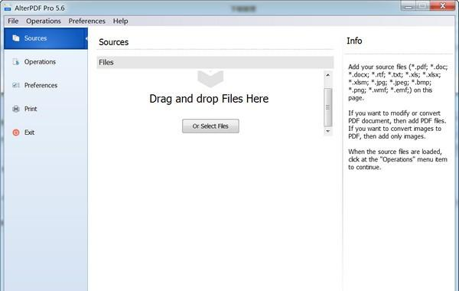The height and width of the screenshot is (291, 459).
Task: Click the Or Select Files button
Action: 210,126
